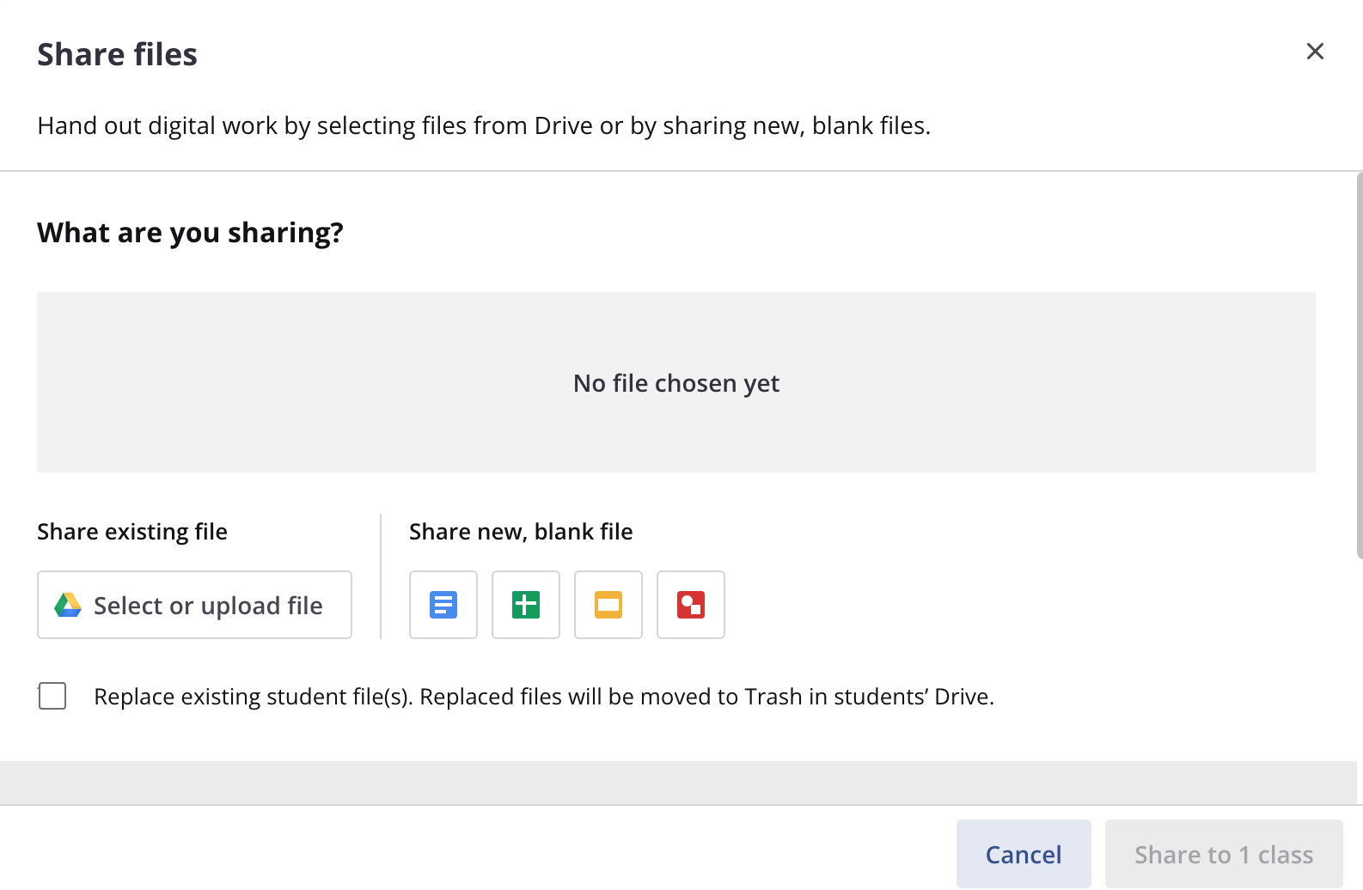Click the No file chosen yet area
The height and width of the screenshot is (890, 1363).
[x=675, y=382]
